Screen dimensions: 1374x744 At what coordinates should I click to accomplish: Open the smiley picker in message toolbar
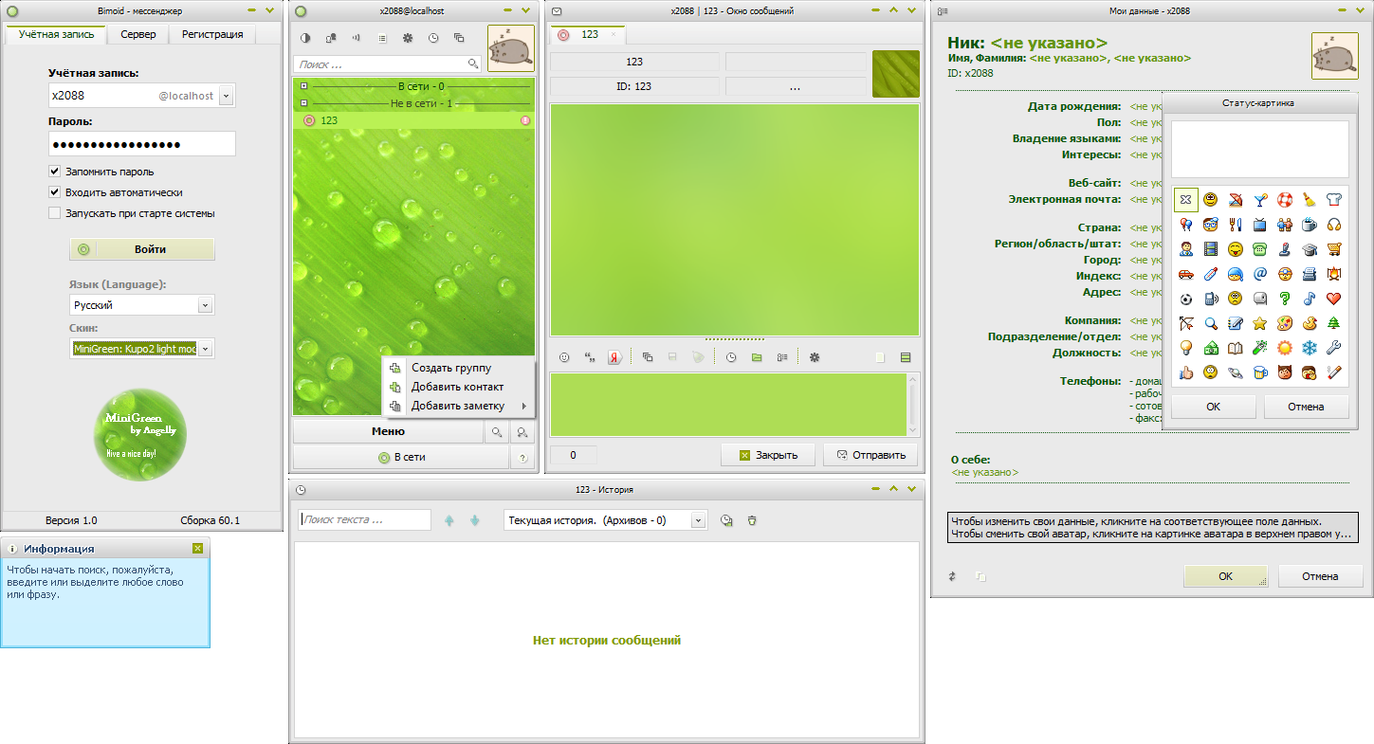coord(564,357)
